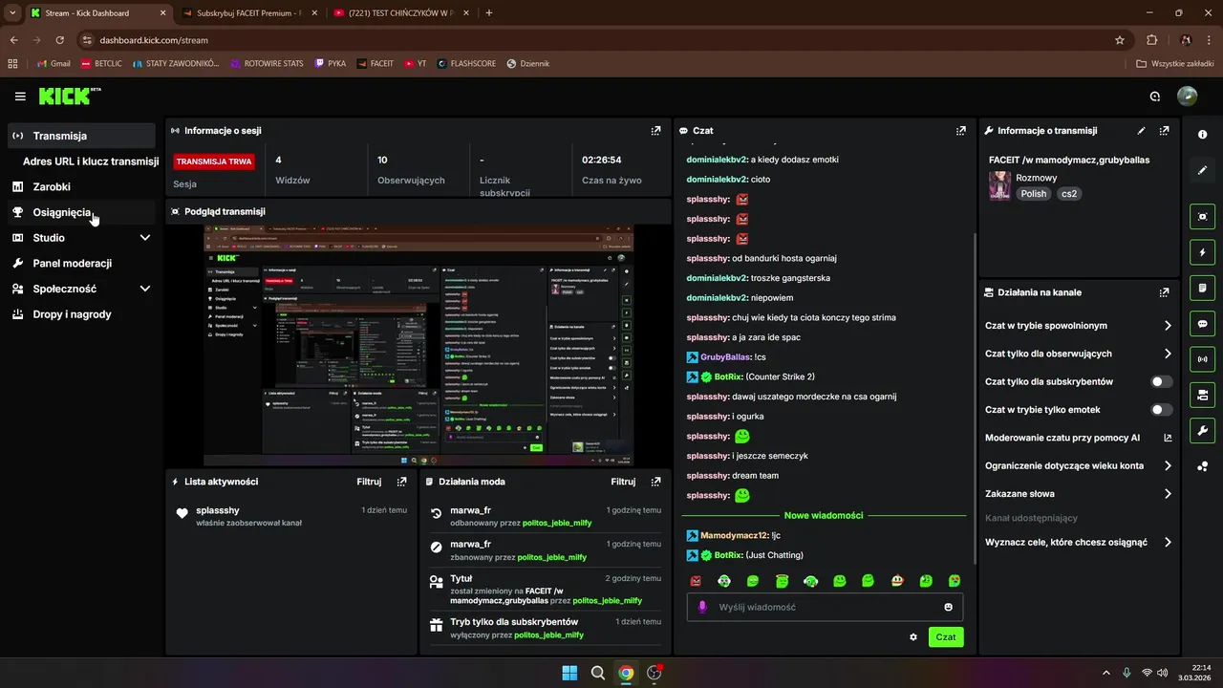Open Transmisja in the sidebar
Screen dimensions: 1223x688
coord(81,136)
